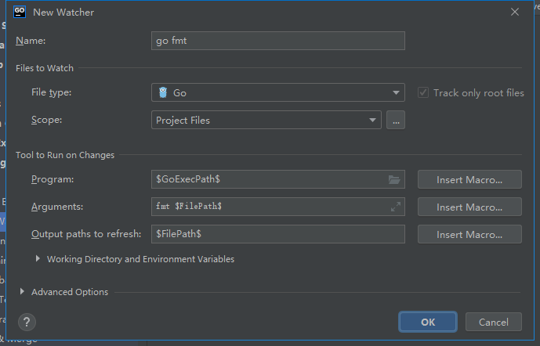Open the Program folder browse icon
This screenshot has height=346, width=540.
click(x=394, y=180)
